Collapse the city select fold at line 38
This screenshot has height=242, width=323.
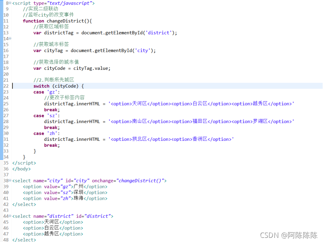[x=10, y=180]
